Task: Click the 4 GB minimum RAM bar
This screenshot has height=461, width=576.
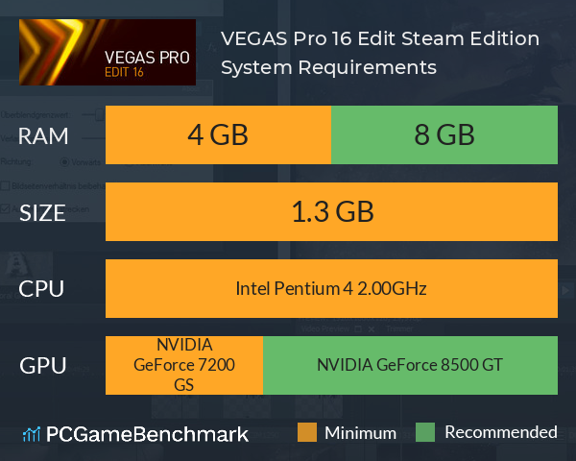Action: tap(218, 135)
